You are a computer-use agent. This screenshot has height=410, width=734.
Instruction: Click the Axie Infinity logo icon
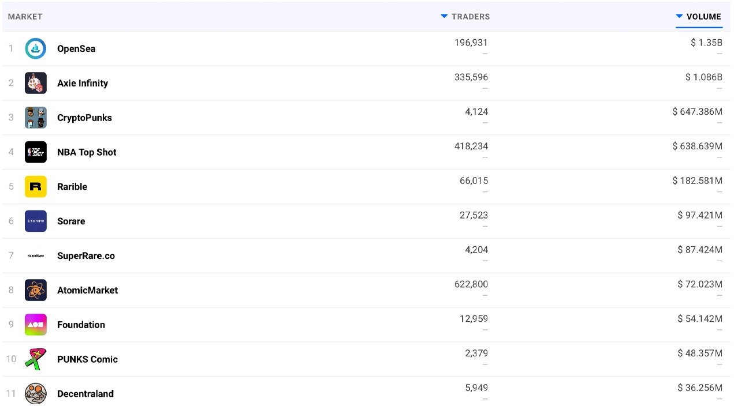coord(36,83)
